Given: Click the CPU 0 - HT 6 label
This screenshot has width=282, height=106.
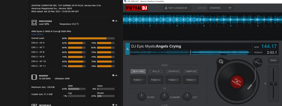Looking at the screenshot, I should pyautogui.click(x=38, y=43).
